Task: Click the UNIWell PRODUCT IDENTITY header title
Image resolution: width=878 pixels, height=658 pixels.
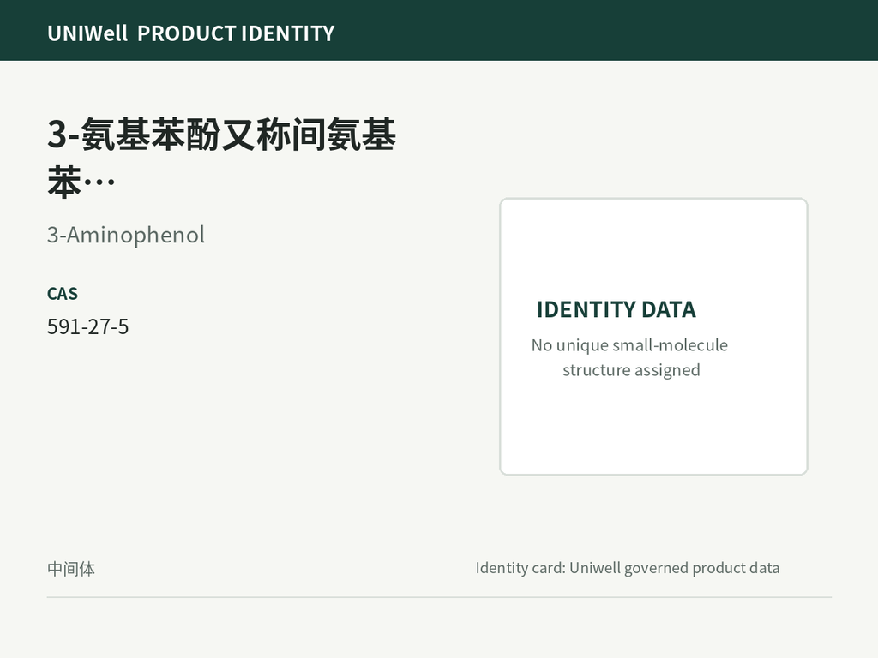Action: 191,33
